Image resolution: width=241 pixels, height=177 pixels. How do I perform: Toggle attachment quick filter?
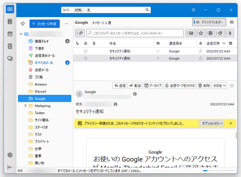pos(229,33)
